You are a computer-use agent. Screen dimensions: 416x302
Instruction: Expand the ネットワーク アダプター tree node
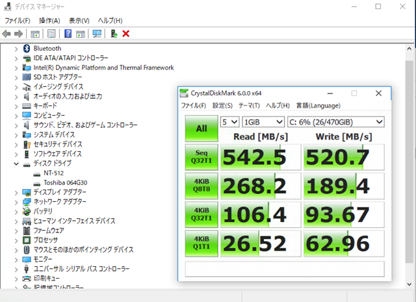pyautogui.click(x=16, y=202)
